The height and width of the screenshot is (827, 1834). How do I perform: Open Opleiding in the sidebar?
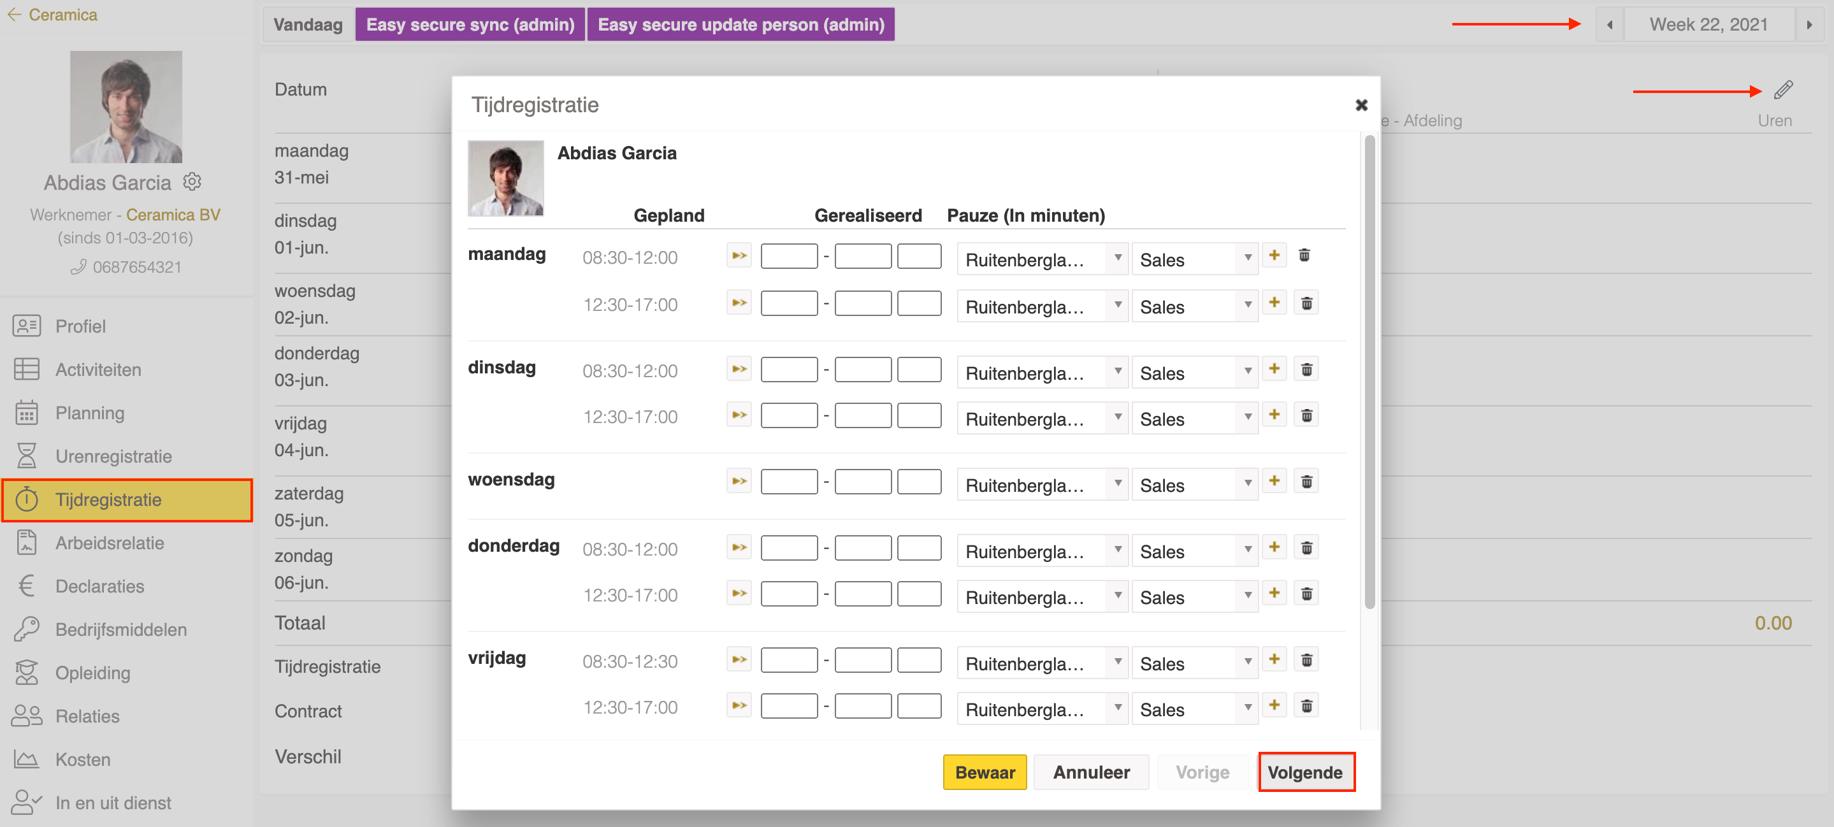[x=127, y=673]
